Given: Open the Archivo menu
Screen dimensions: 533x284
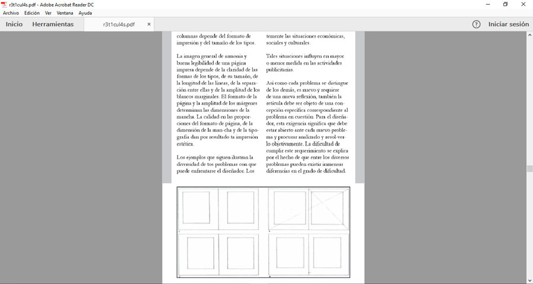Looking at the screenshot, I should pos(11,13).
